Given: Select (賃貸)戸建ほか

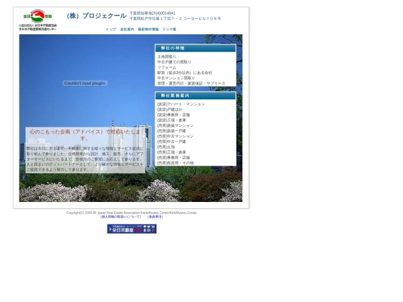Looking at the screenshot, I should coord(170,109).
